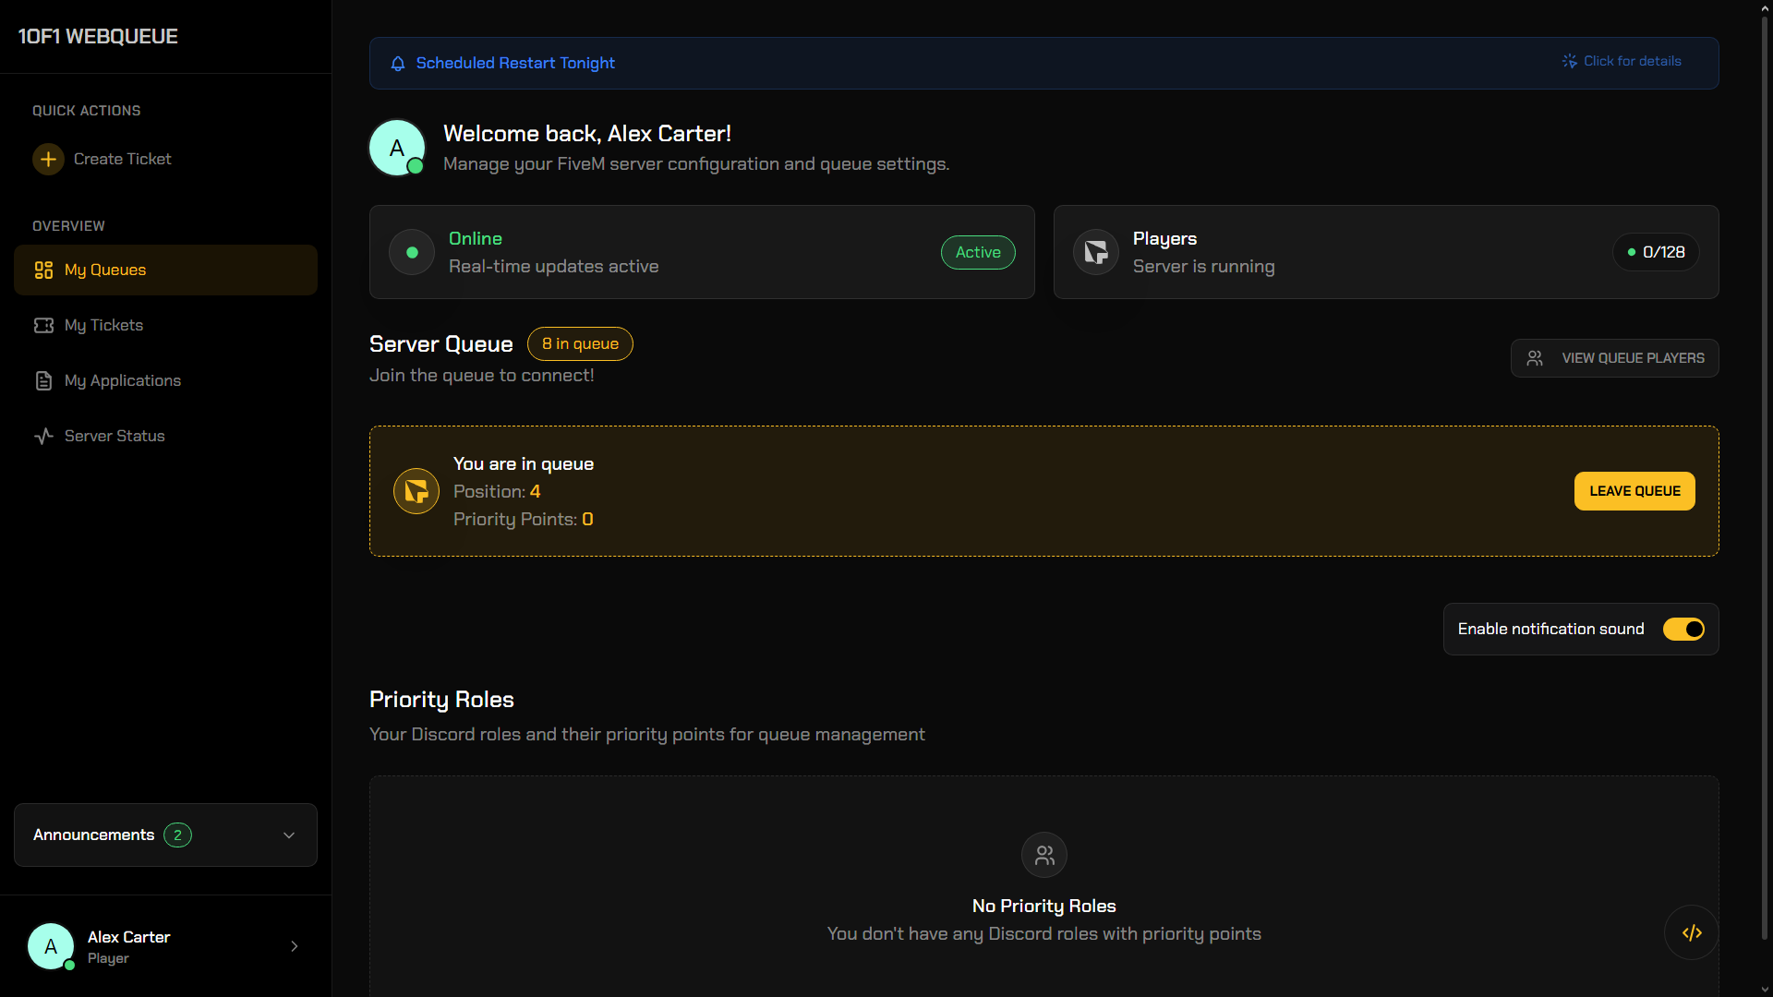This screenshot has width=1773, height=997.
Task: Click the My Applications document icon
Action: tap(43, 380)
